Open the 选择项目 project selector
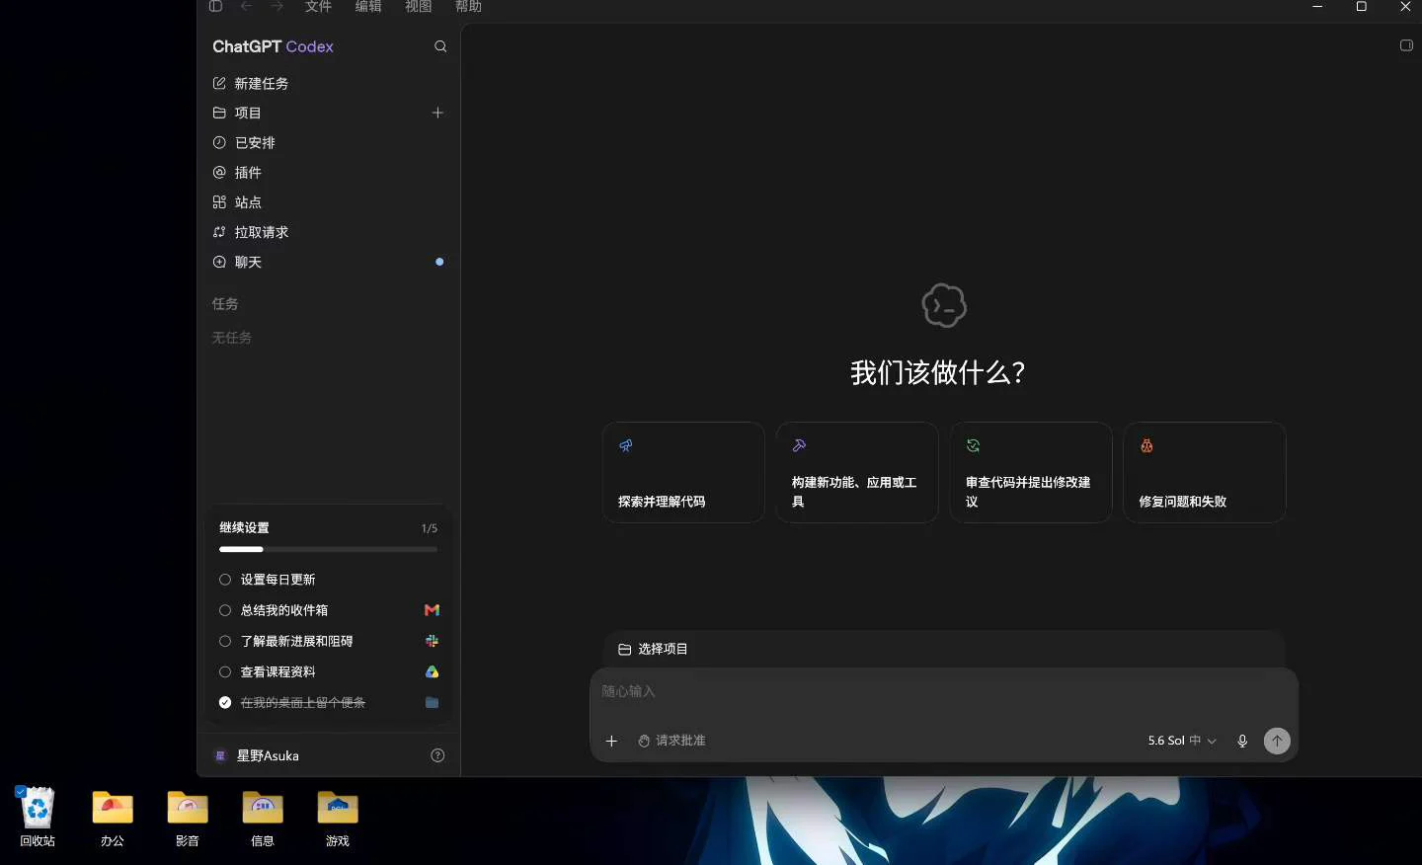This screenshot has height=865, width=1422. pos(653,649)
